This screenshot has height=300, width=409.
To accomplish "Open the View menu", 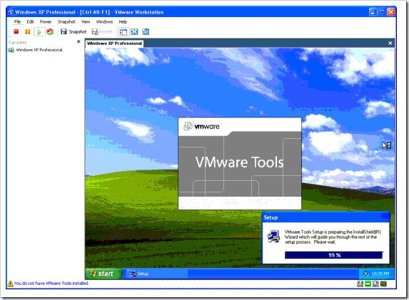I will click(86, 21).
